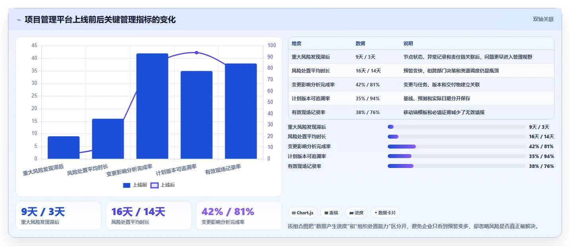
Task: Click the 计划版本可追溯率 x-axis label in the chart
Action: 176,170
